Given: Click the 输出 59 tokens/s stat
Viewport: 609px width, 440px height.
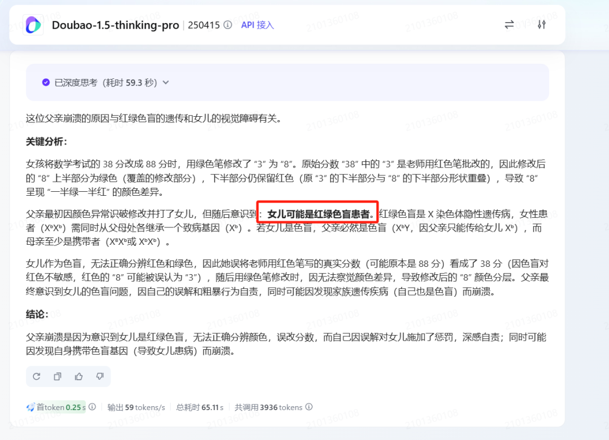Looking at the screenshot, I should tap(136, 407).
